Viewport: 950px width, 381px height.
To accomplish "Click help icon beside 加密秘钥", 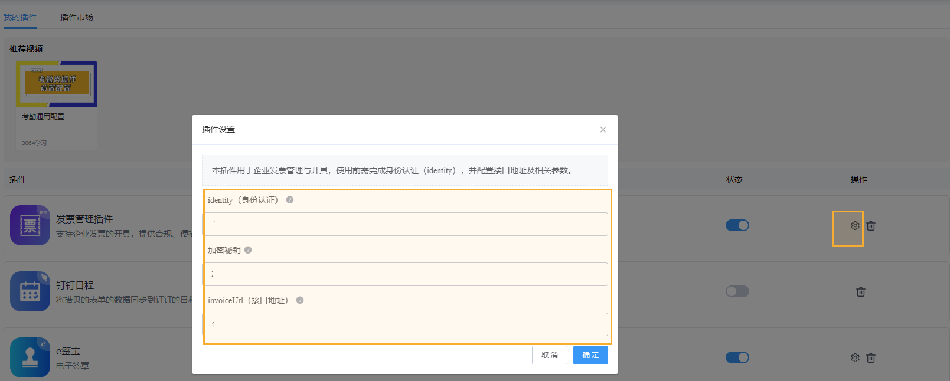I will [248, 250].
